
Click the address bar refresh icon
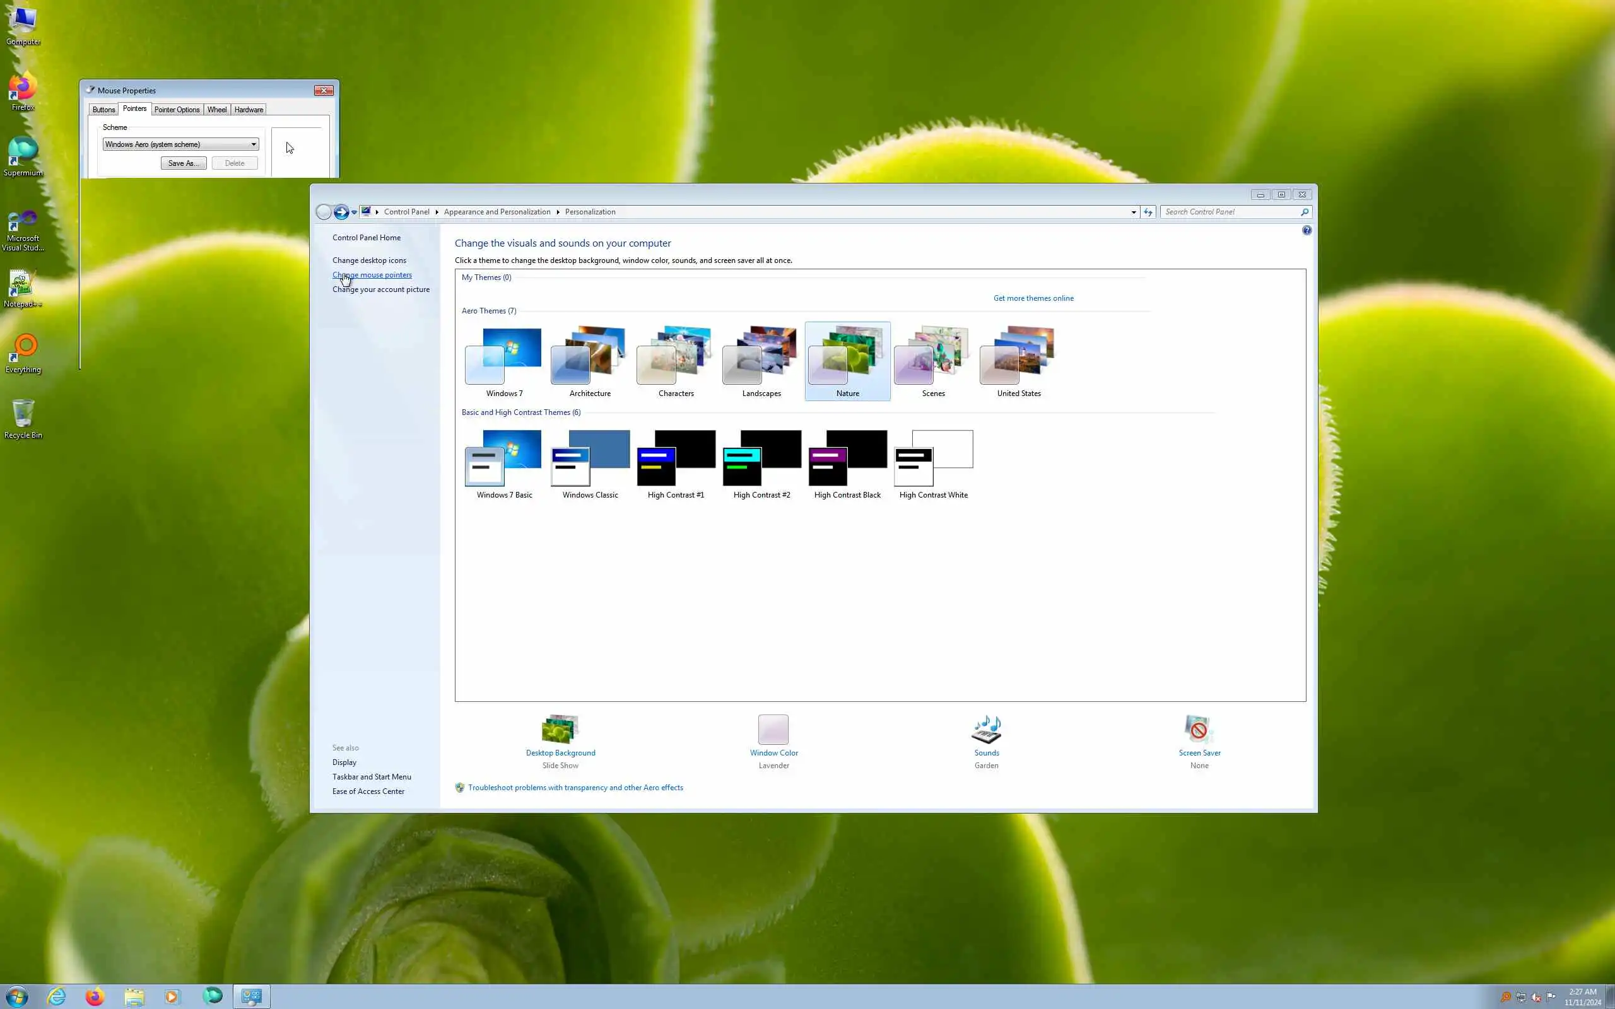tap(1148, 213)
